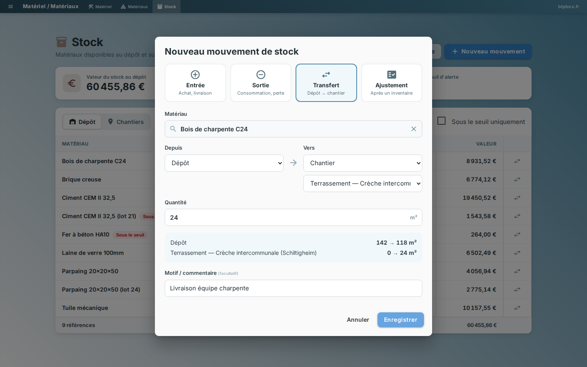Image resolution: width=587 pixels, height=367 pixels.
Task: Tick the Sous le seuil uniquement checkbox
Action: pyautogui.click(x=441, y=121)
